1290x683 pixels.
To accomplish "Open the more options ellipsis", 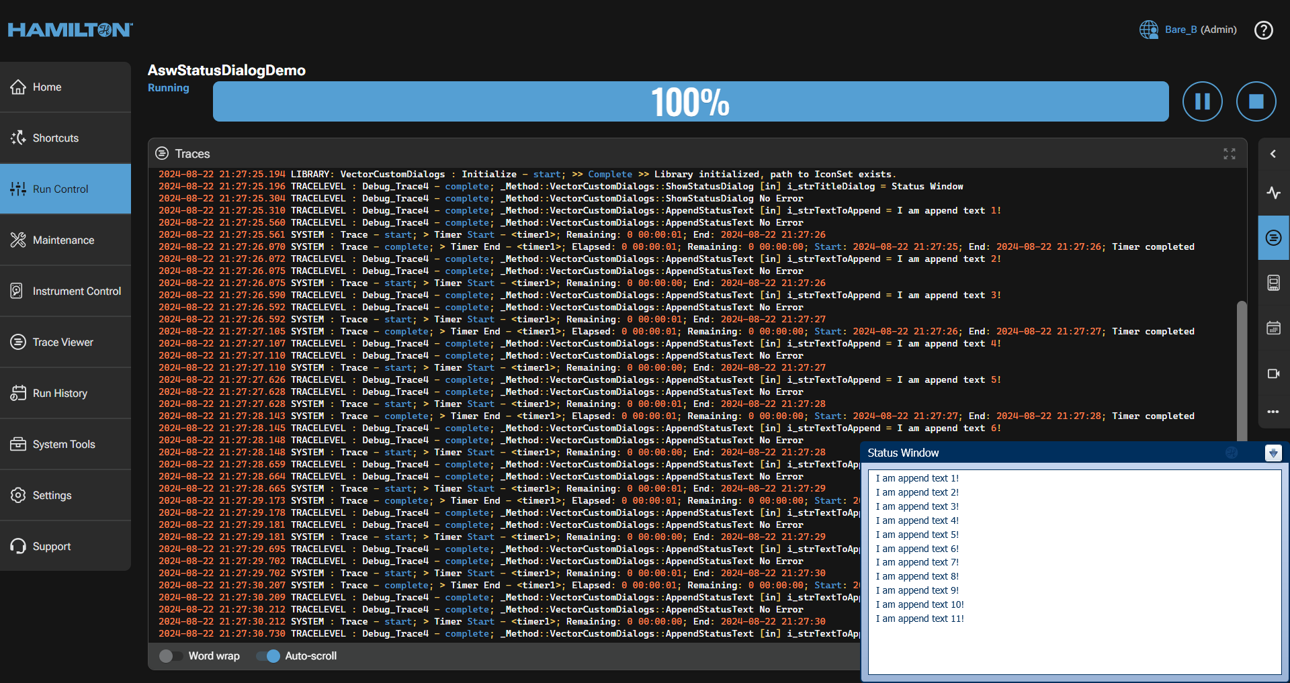I will point(1273,412).
